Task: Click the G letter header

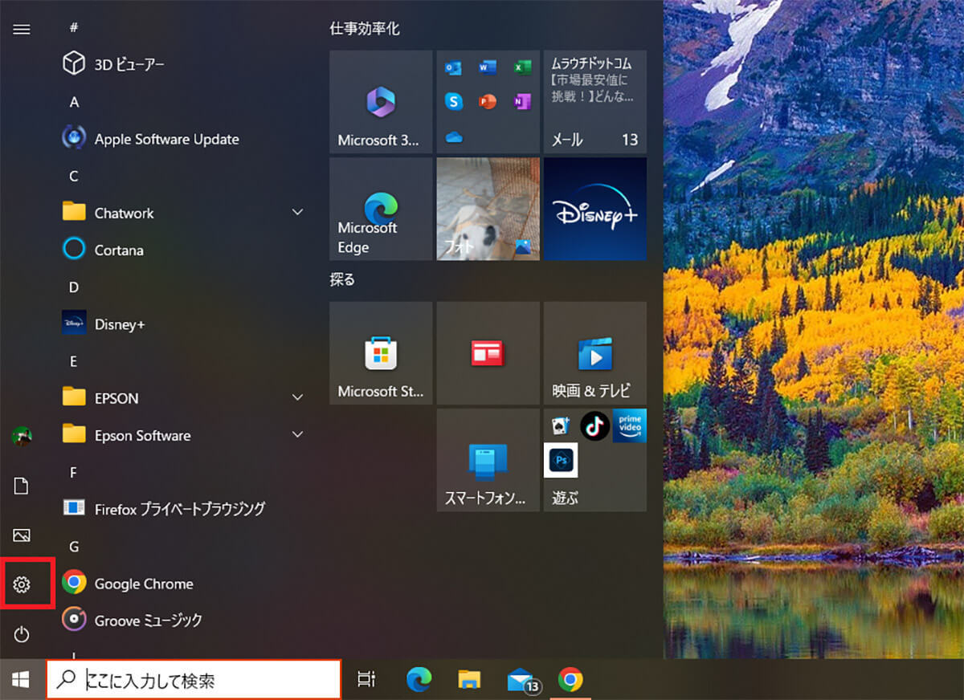Action: click(74, 547)
